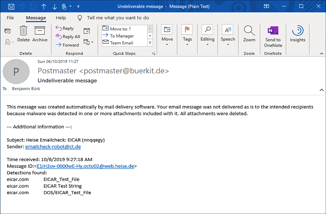
Task: Open touch/mouse mode dropdown arrow
Action: [x=71, y=6]
